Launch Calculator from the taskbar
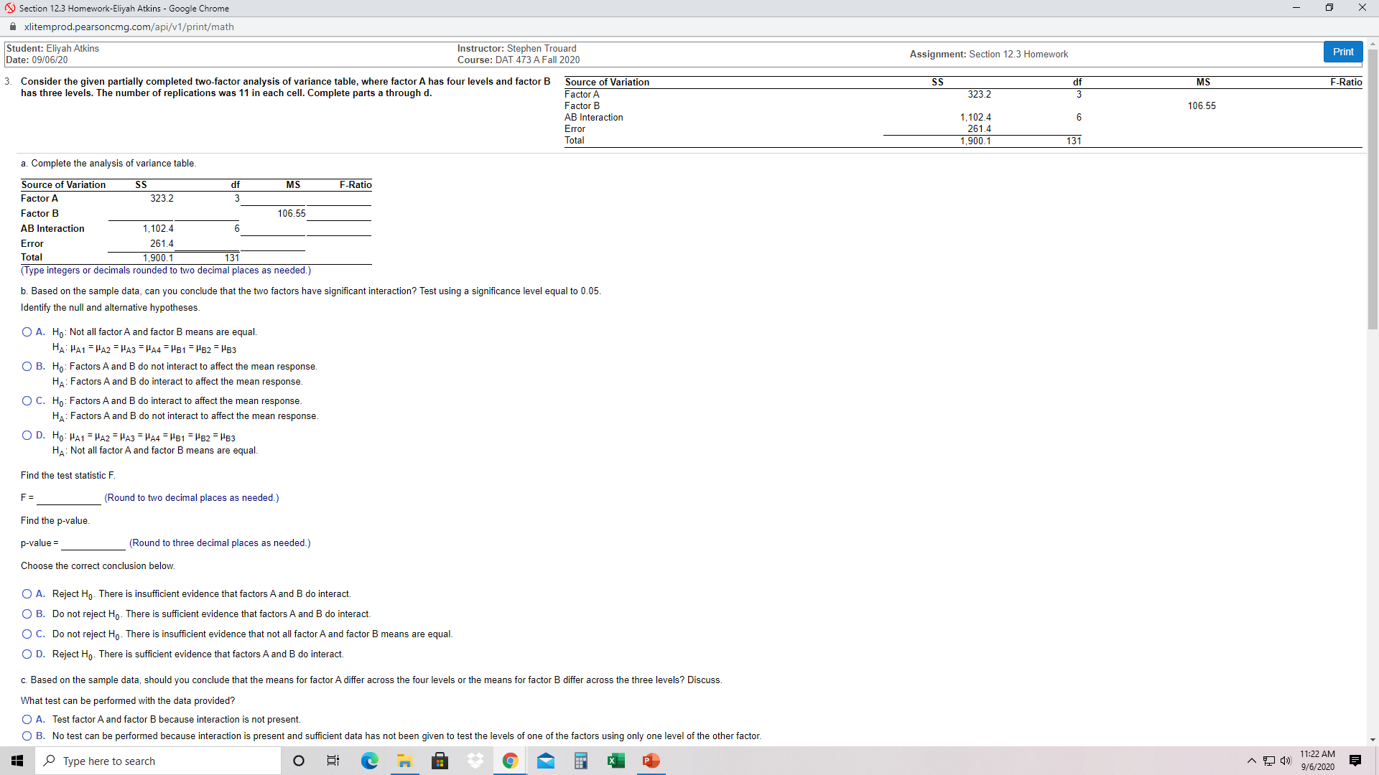1379x775 pixels. (x=581, y=761)
